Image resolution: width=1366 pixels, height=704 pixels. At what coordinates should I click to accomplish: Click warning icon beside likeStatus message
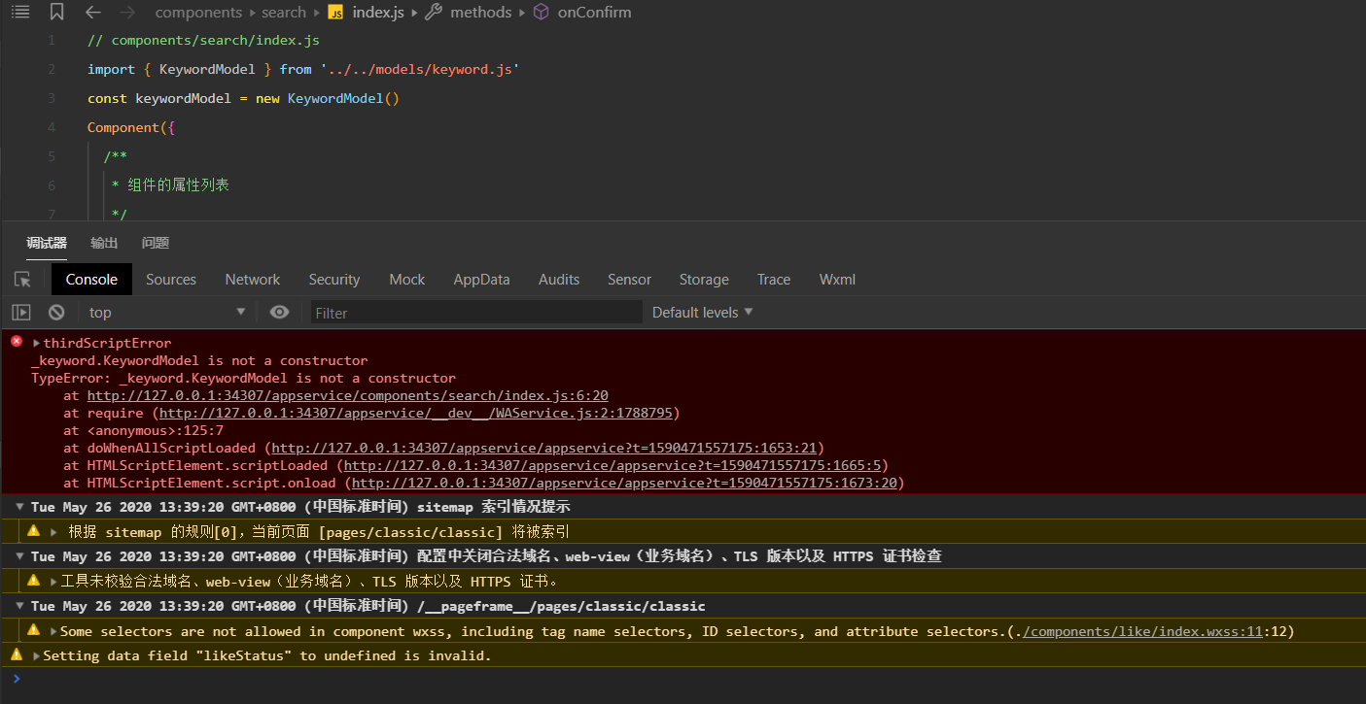17,654
